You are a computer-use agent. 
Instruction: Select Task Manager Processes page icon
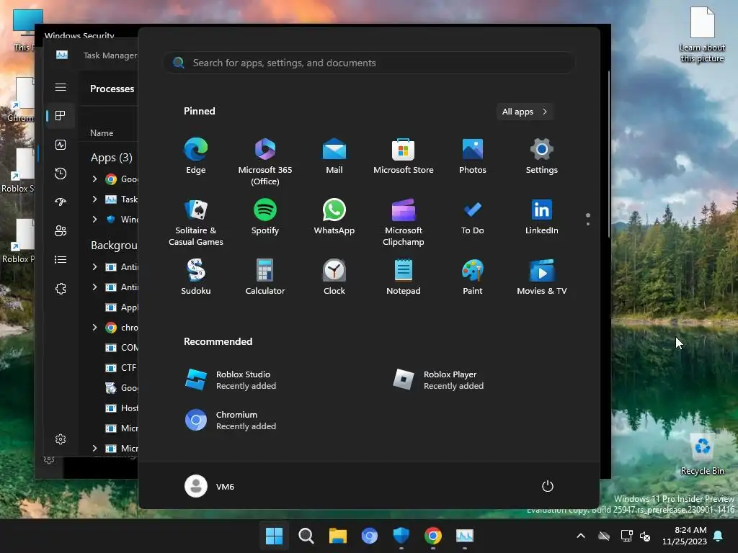[61, 116]
